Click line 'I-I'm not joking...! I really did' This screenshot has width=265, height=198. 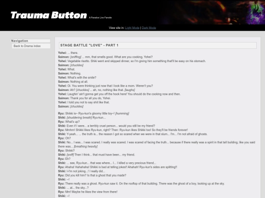(x=81, y=171)
